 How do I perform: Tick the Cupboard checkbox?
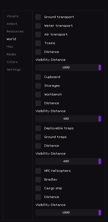click(38, 77)
